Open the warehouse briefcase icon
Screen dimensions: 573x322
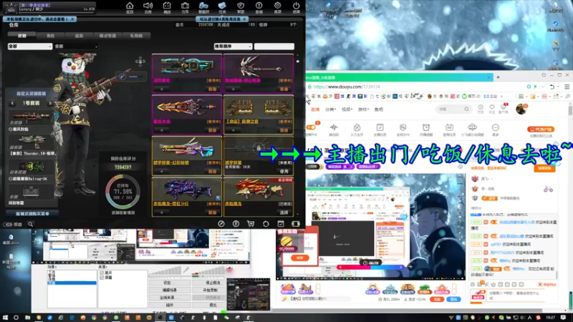tap(185, 7)
